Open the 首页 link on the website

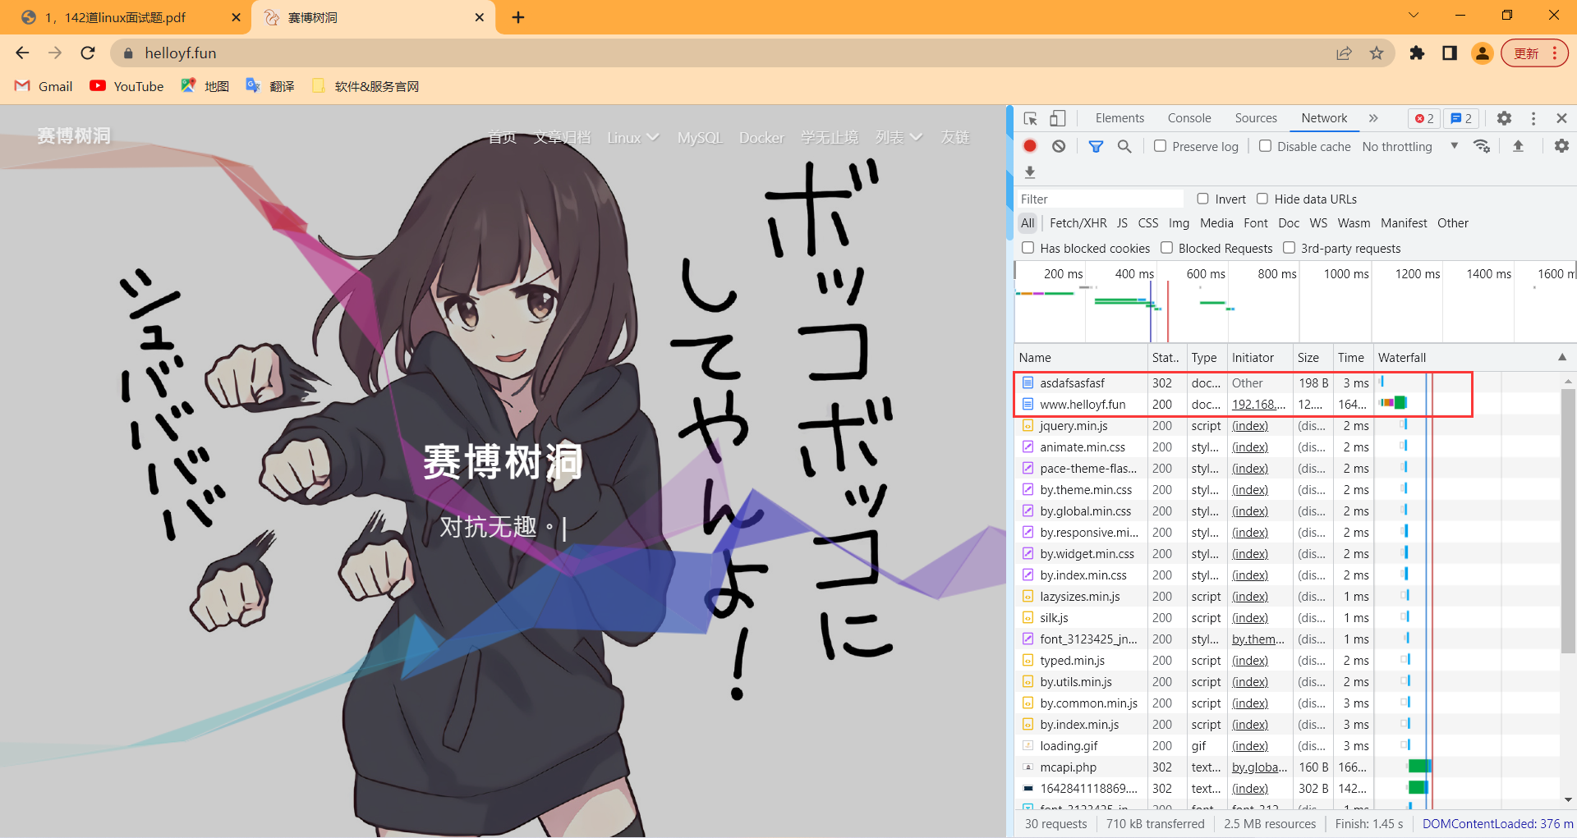[x=502, y=137]
